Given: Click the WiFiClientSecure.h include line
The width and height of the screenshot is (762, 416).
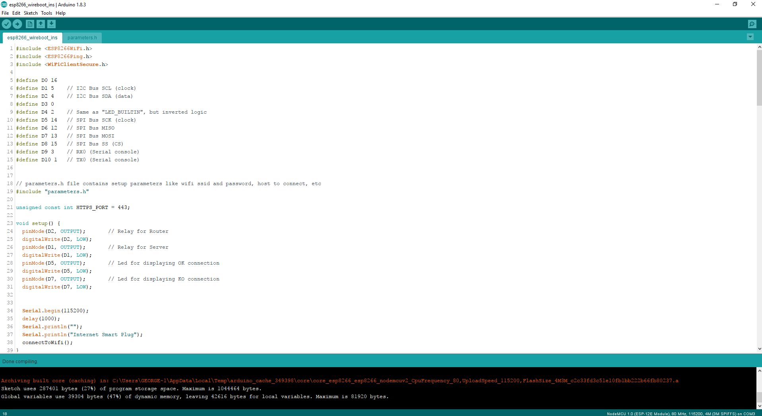Looking at the screenshot, I should click(x=62, y=64).
